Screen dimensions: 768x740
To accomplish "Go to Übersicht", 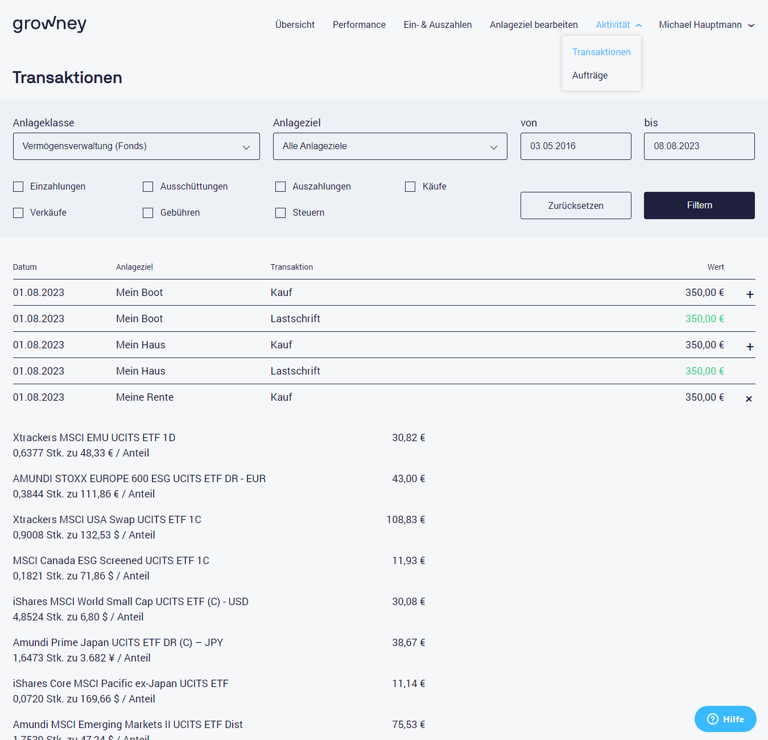I will tap(295, 25).
